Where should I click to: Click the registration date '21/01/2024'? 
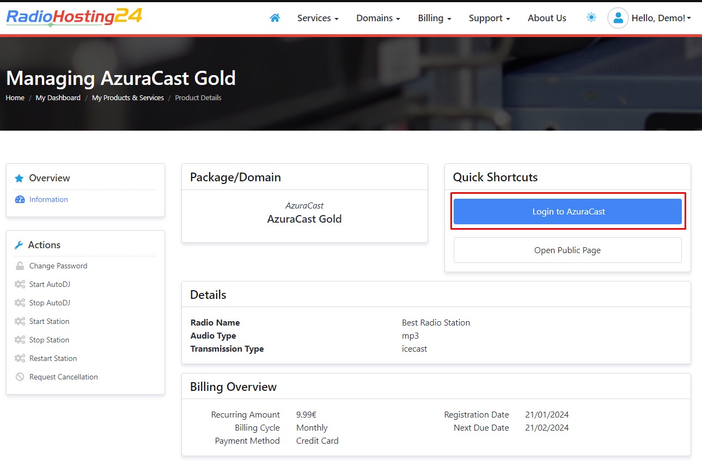coord(547,415)
